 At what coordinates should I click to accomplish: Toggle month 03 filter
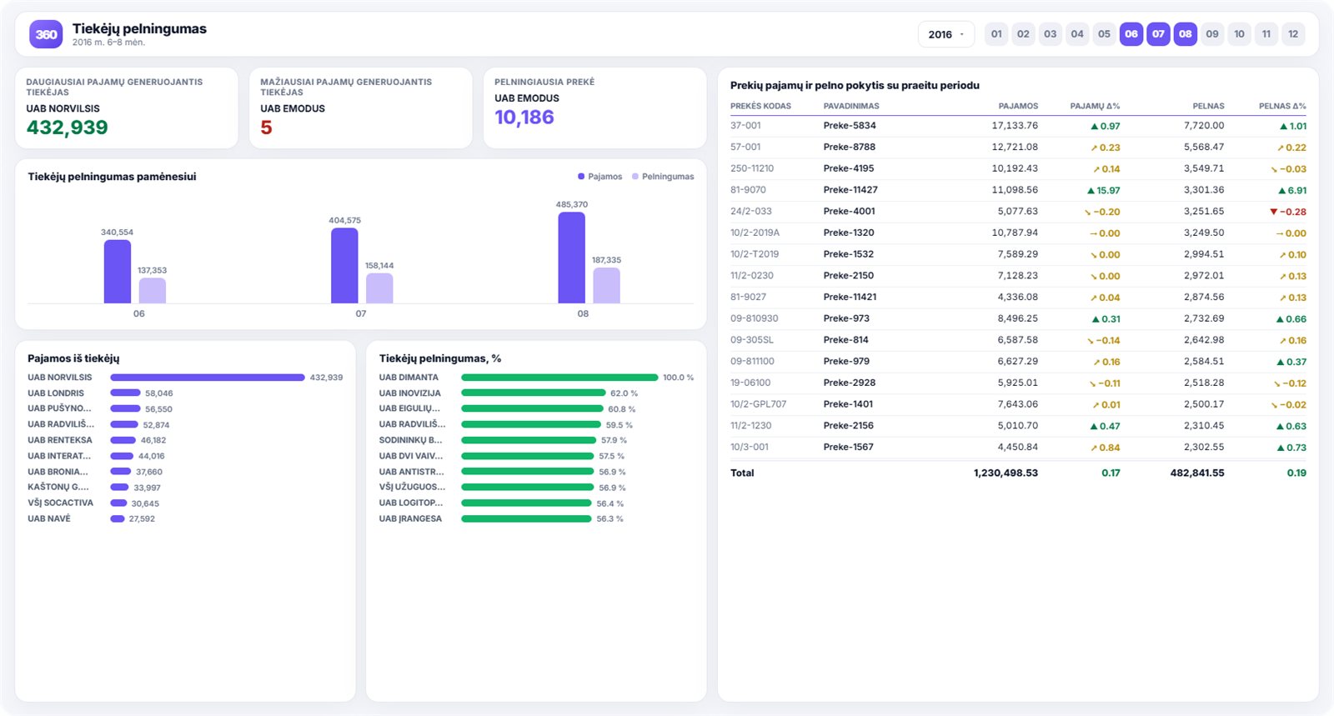(x=1051, y=34)
